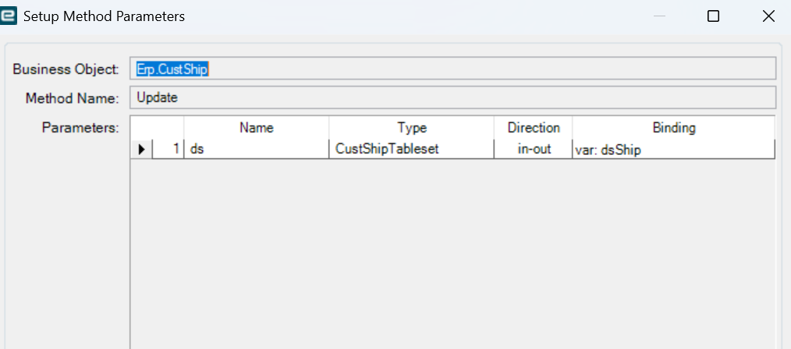Open the binding cell var: dsShip

[674, 150]
